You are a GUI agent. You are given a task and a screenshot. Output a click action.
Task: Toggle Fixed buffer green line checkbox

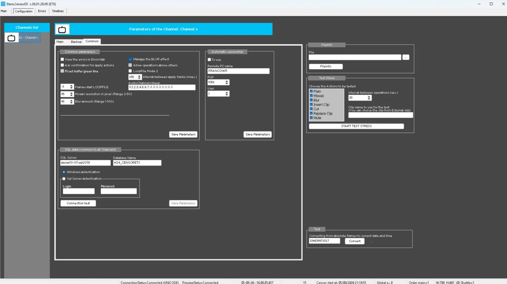62,71
